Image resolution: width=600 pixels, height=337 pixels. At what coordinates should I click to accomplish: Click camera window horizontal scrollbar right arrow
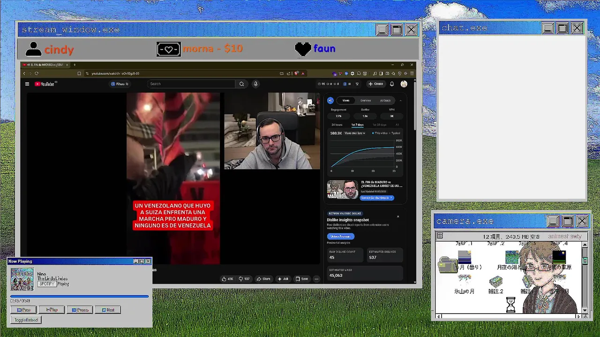tap(578, 316)
